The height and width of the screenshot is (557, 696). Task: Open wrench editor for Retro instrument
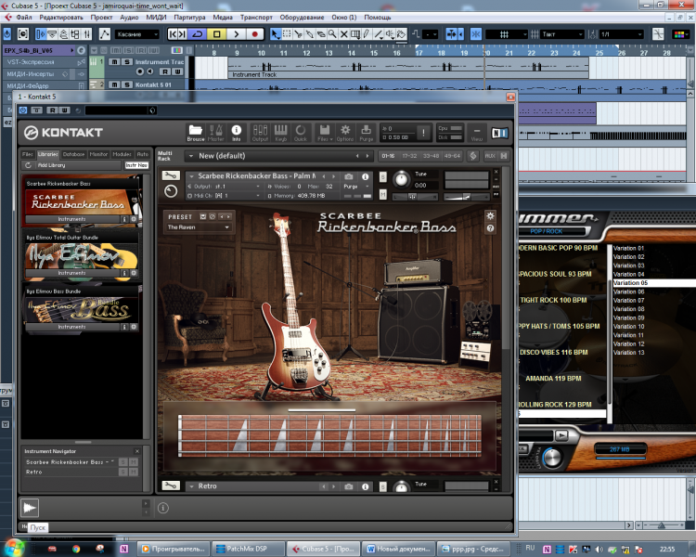click(x=171, y=486)
